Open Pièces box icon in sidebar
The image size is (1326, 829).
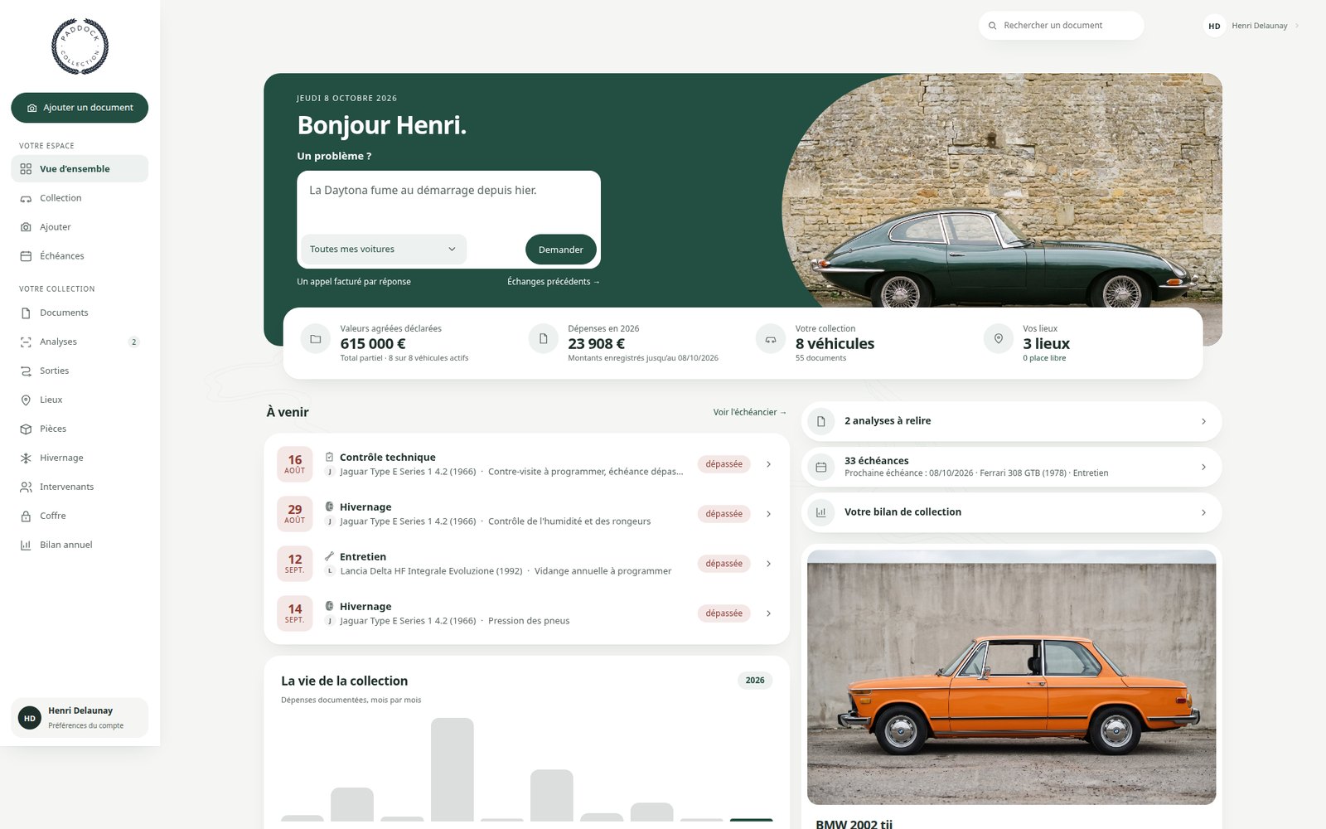tap(26, 429)
